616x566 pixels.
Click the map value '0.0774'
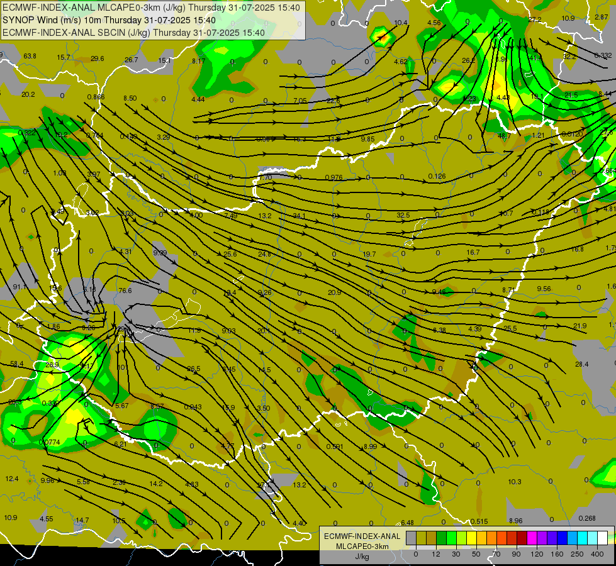coord(50,442)
